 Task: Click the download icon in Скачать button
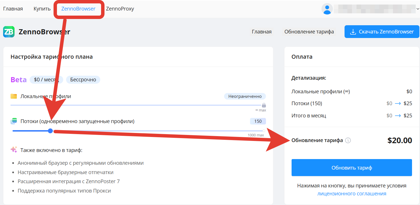353,32
